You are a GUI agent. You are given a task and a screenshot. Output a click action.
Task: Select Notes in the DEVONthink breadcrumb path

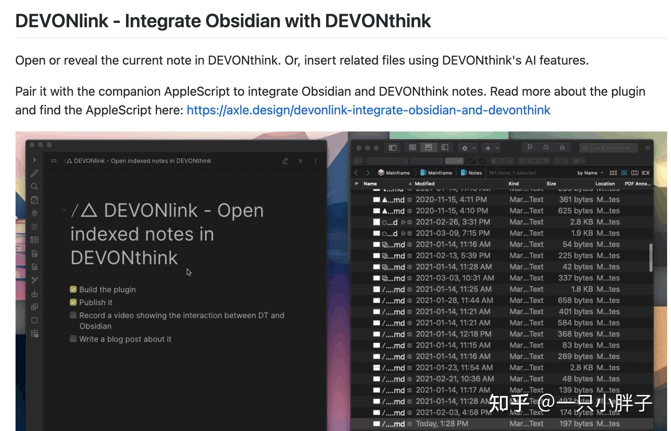point(475,173)
